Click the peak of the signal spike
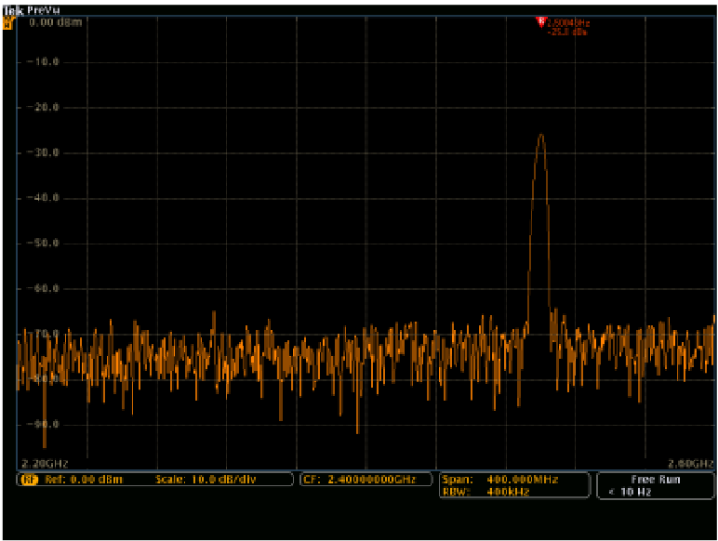Screen dimensions: 718x541 tap(540, 136)
